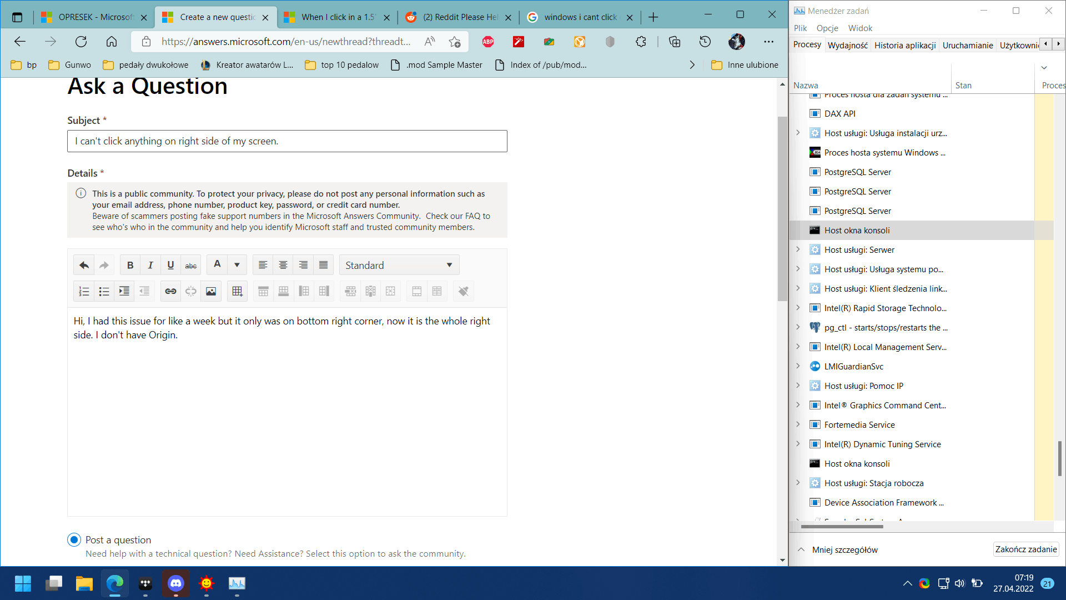Image resolution: width=1066 pixels, height=600 pixels.
Task: Click the Subject input field
Action: tap(287, 141)
